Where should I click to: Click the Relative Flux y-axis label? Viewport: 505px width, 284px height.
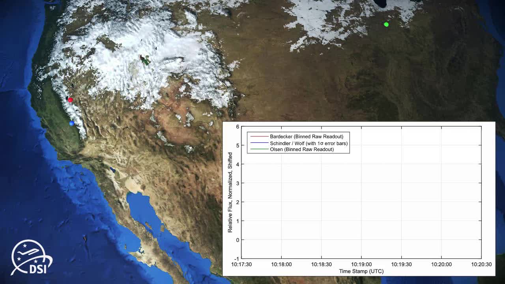tap(230, 192)
